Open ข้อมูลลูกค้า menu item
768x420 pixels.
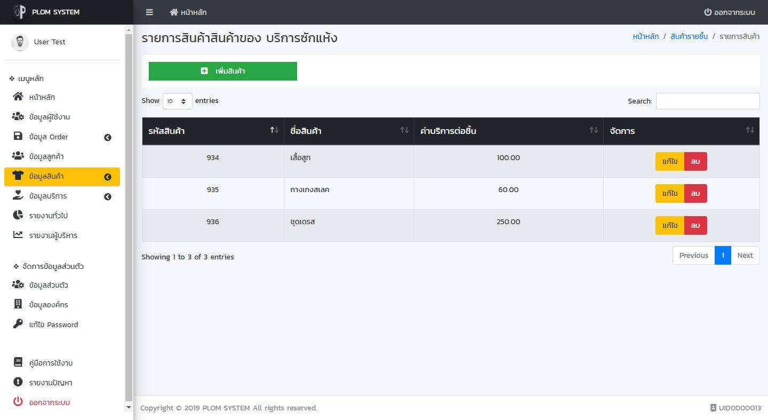46,156
